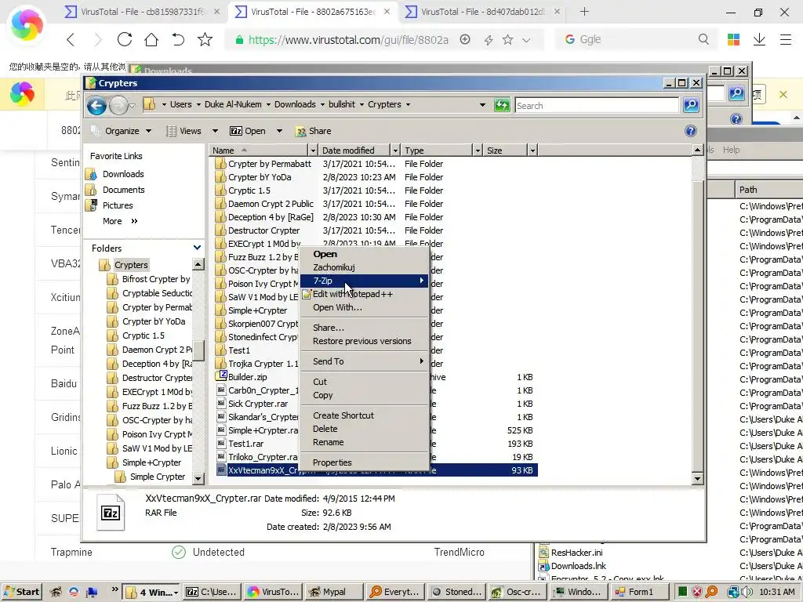
Task: Select Builder.zip file in list
Action: [x=247, y=377]
